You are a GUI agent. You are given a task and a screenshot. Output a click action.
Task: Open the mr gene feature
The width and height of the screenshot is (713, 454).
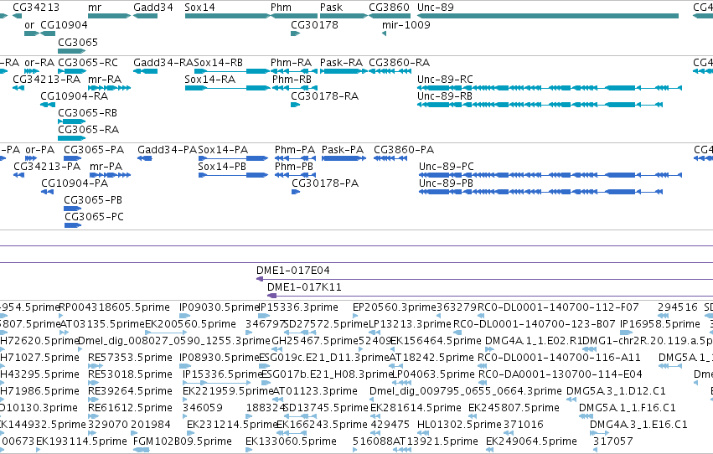pyautogui.click(x=109, y=16)
